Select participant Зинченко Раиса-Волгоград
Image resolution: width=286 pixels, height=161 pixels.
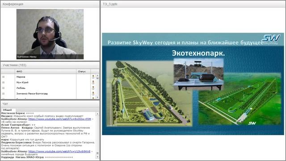point(32,93)
